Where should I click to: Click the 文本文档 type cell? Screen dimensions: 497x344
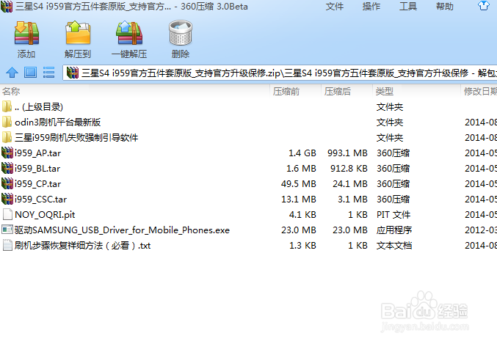[x=394, y=246]
